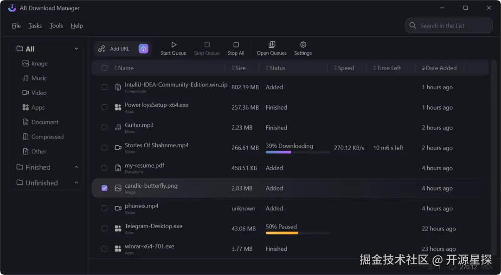Uncheck the candle-butterfly.png checkbox

[x=104, y=188]
